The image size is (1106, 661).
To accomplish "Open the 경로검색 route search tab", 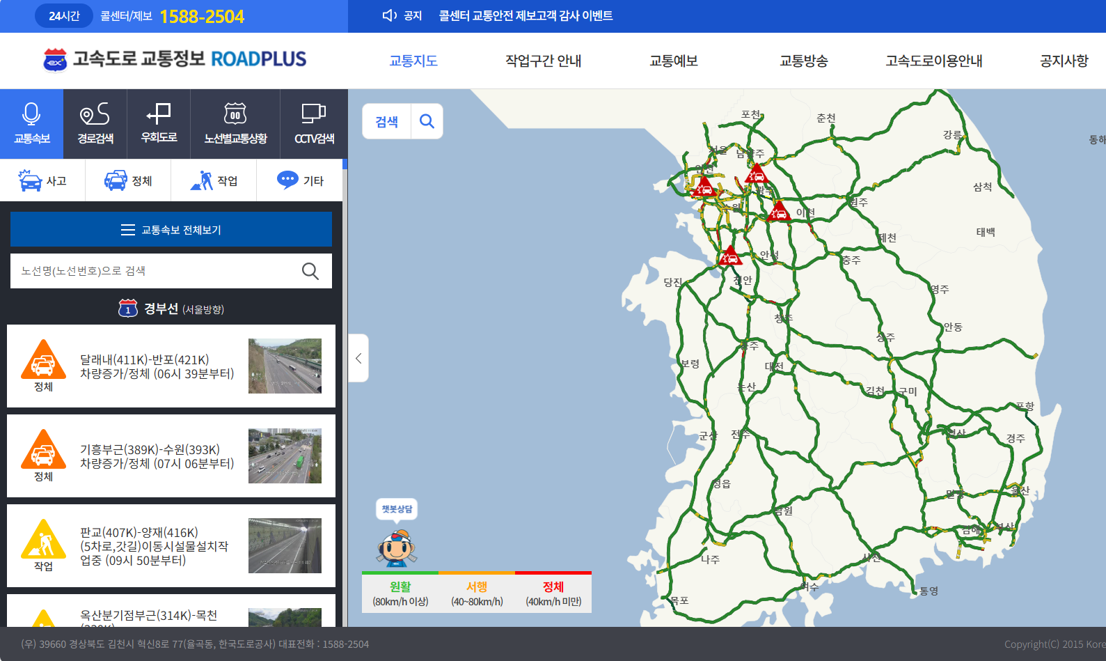I will click(x=95, y=124).
